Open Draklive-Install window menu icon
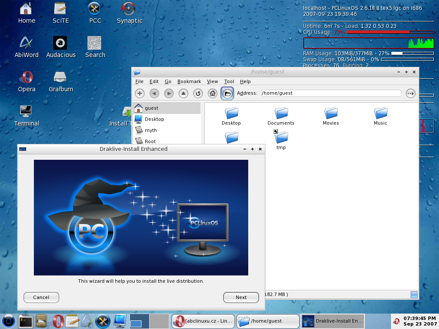This screenshot has width=439, height=329. pyautogui.click(x=23, y=149)
